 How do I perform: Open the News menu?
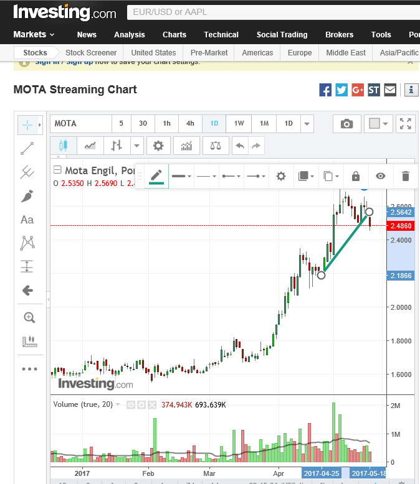click(x=87, y=35)
